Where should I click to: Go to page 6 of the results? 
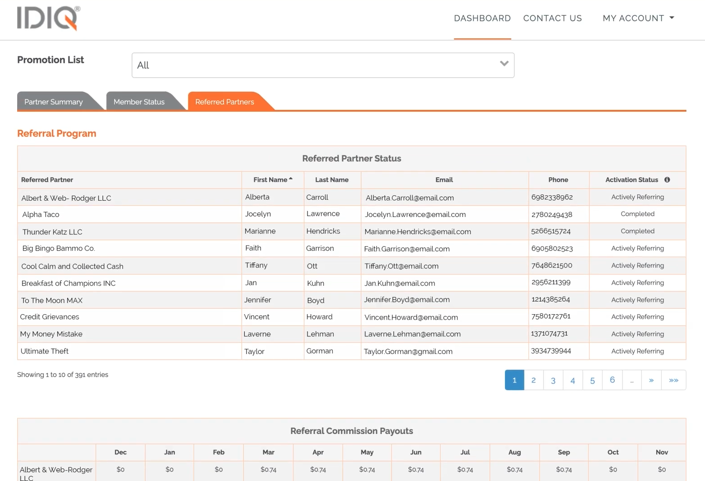pyautogui.click(x=612, y=380)
